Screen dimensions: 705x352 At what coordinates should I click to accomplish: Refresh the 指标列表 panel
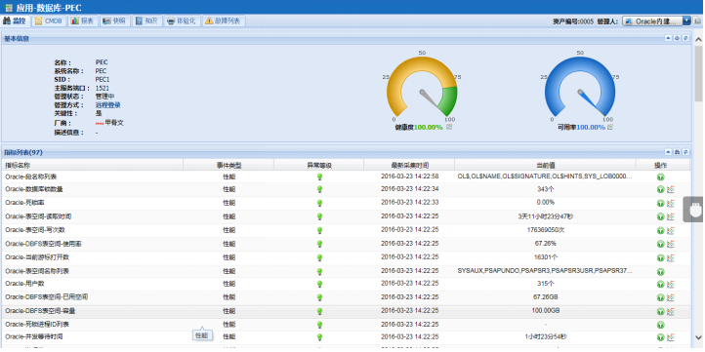point(685,152)
